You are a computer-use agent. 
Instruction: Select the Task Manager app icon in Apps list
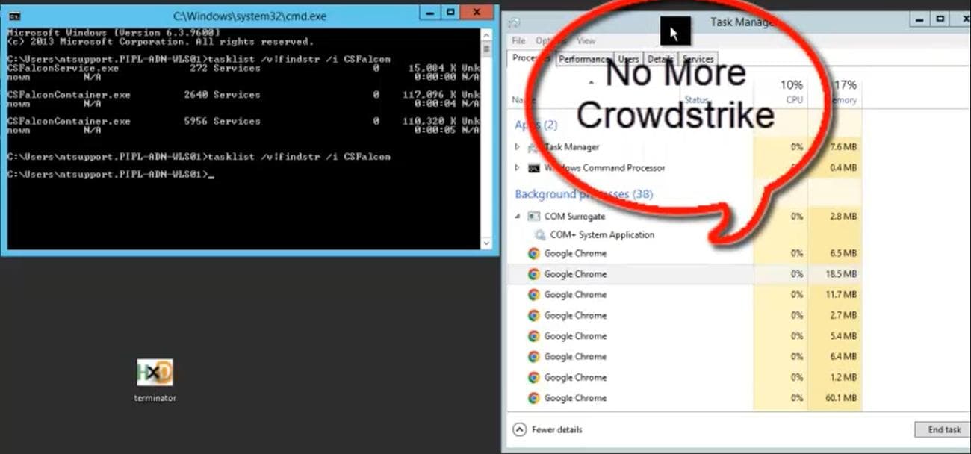[x=534, y=147]
